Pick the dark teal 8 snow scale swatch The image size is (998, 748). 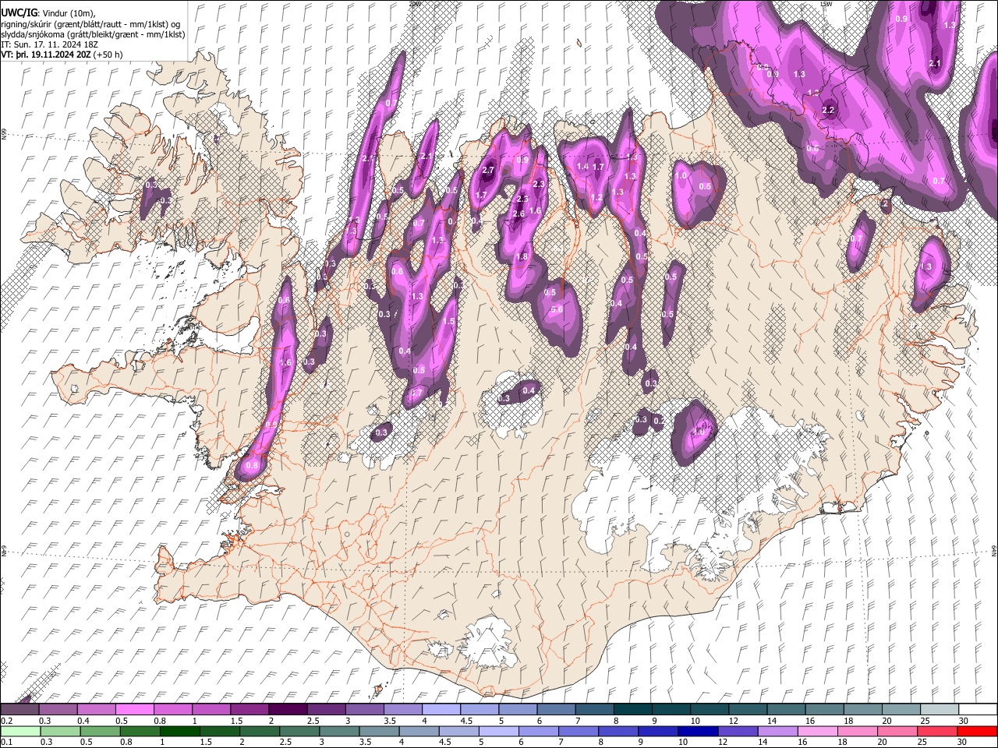click(x=632, y=710)
